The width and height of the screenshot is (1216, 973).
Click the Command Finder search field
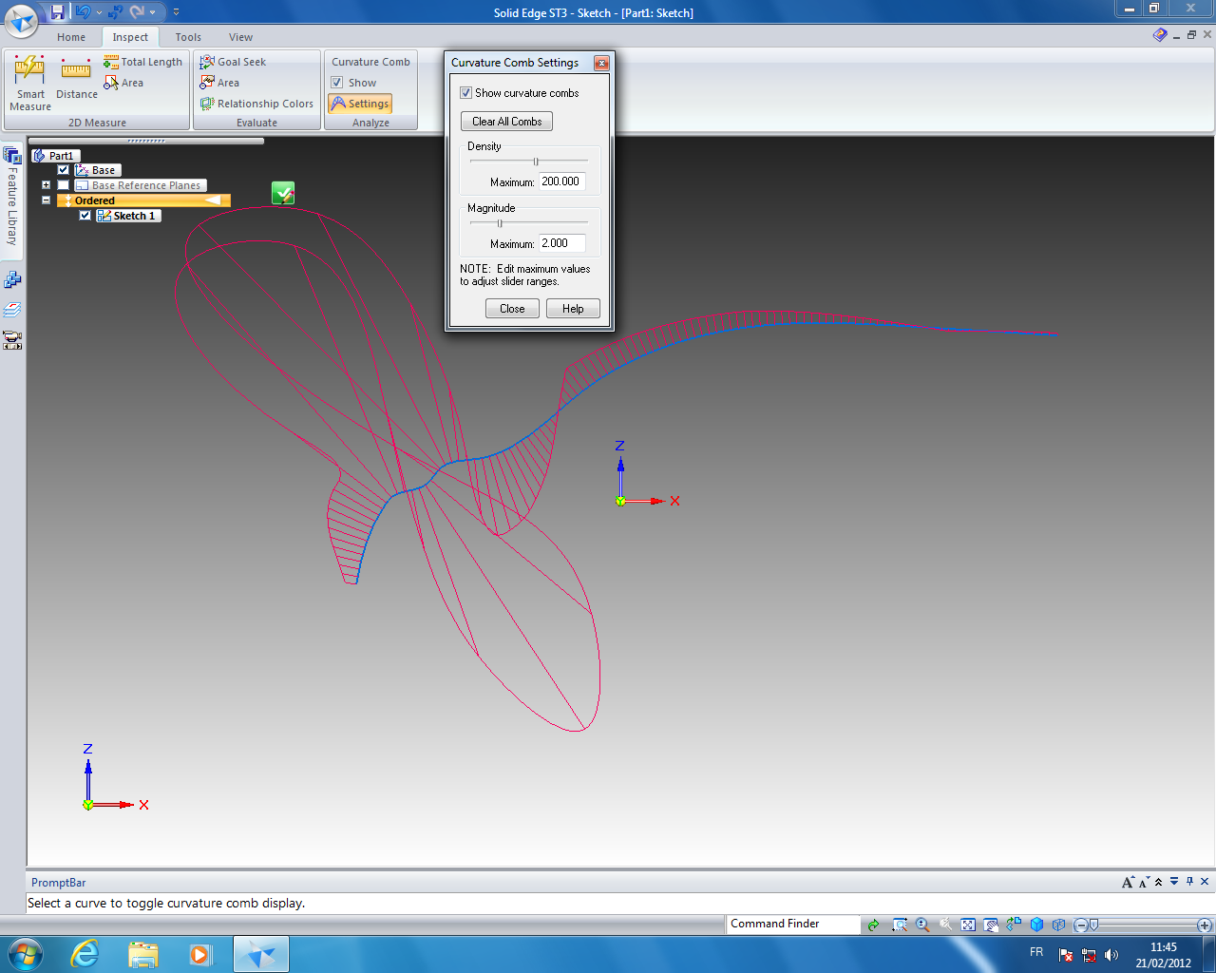(x=793, y=924)
